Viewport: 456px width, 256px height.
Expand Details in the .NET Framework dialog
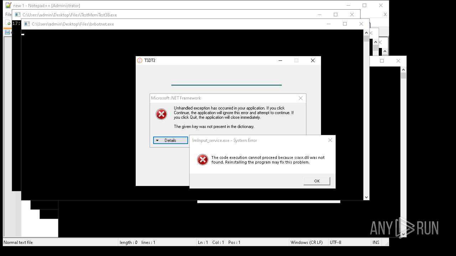pyautogui.click(x=170, y=140)
